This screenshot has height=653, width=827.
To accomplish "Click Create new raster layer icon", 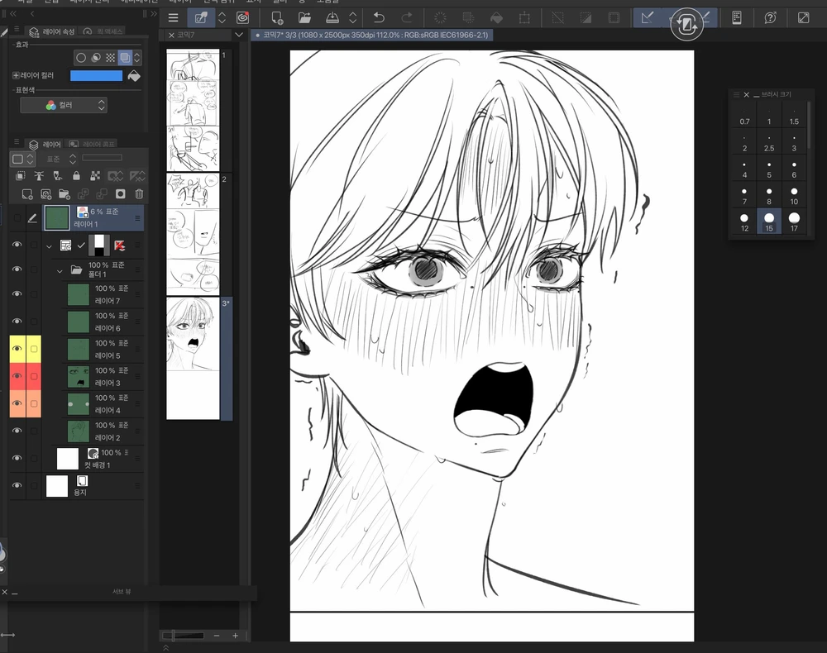I will pyautogui.click(x=27, y=194).
